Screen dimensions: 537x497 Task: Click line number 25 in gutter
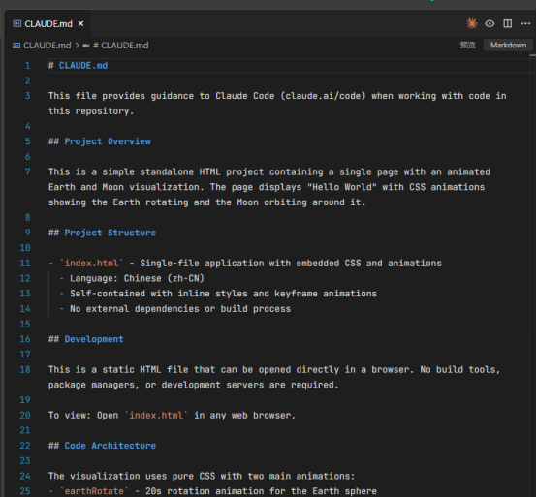coord(25,491)
